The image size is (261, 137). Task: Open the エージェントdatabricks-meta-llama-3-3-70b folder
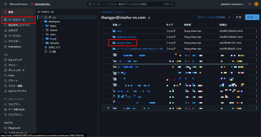(140, 49)
